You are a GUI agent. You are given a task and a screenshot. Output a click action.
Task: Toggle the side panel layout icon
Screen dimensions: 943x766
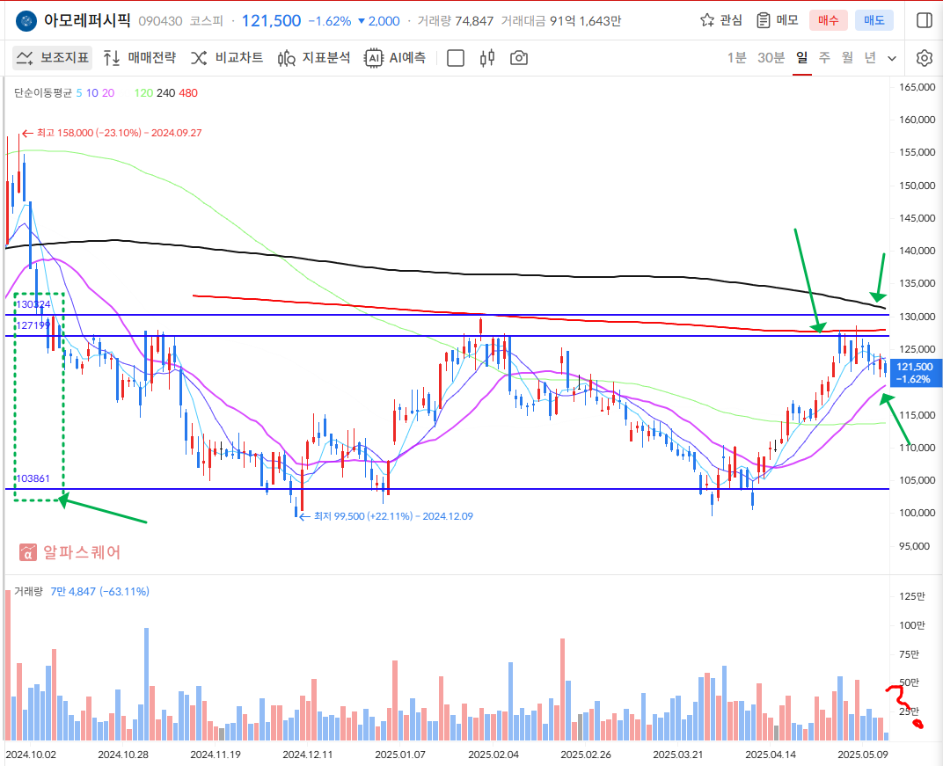pos(925,20)
